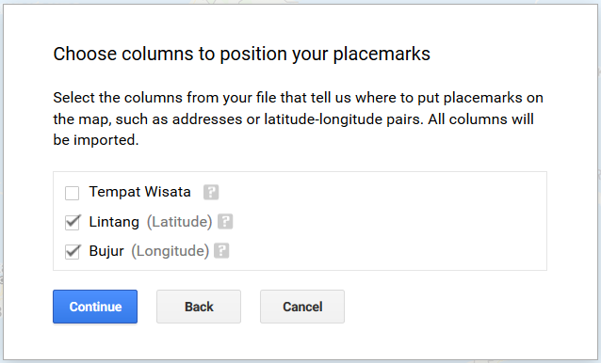Screen dimensions: 601x363
Task: Click the words "All columns will be imported"
Action: [x=294, y=130]
